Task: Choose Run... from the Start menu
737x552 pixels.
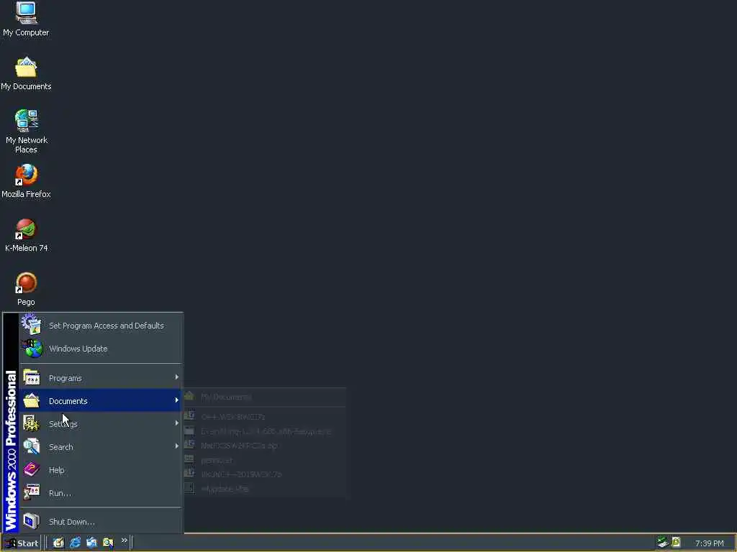Action: pyautogui.click(x=101, y=493)
